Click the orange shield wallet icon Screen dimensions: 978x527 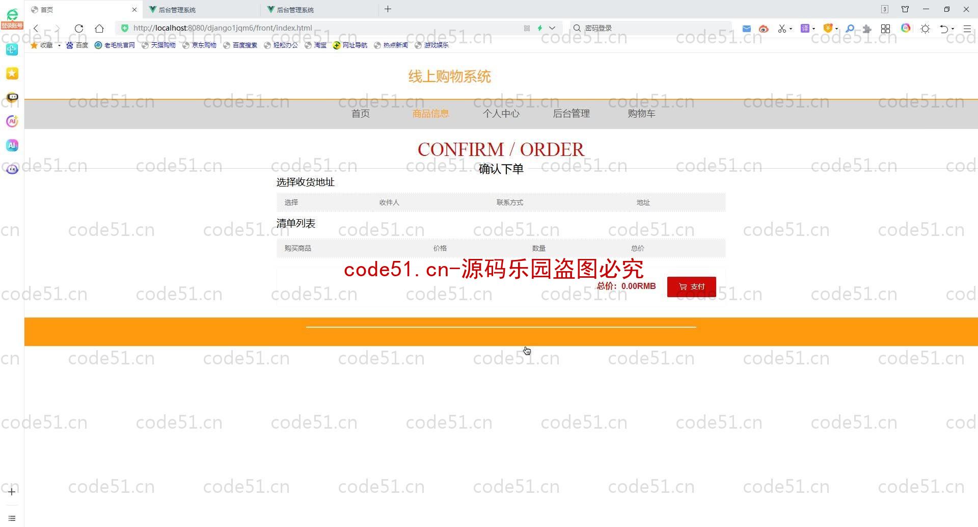pos(828,29)
